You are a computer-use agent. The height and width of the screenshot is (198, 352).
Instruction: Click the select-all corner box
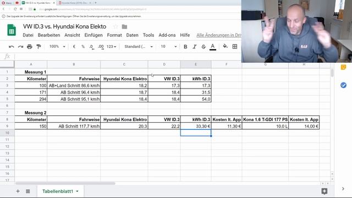7,64
